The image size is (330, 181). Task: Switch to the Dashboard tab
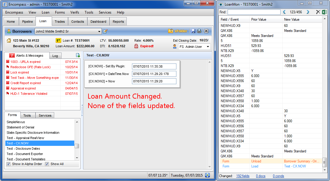pos(98,22)
